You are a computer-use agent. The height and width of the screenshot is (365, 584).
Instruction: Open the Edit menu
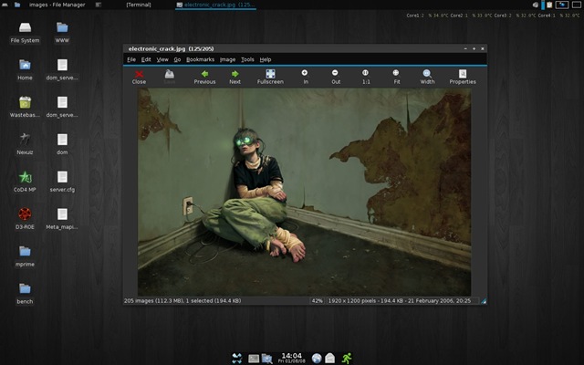(x=146, y=59)
